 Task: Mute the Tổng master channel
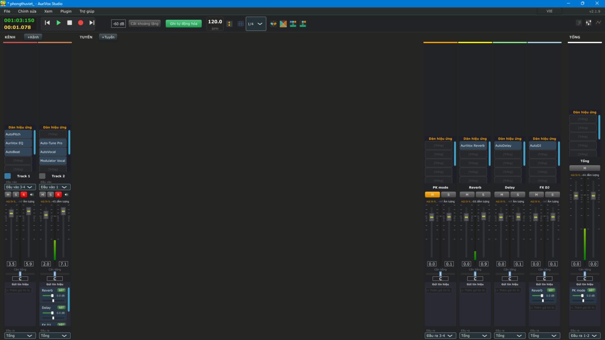tap(585, 168)
